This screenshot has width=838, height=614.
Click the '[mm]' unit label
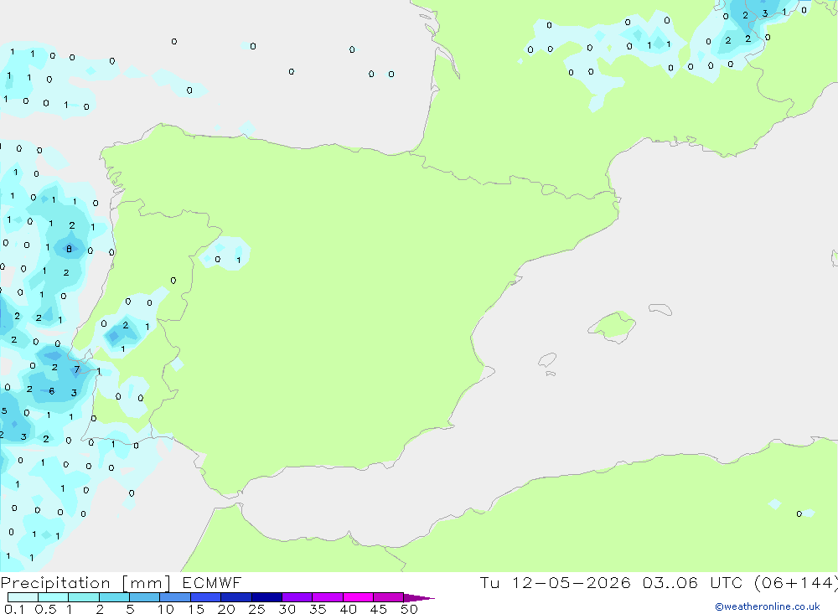pyautogui.click(x=147, y=583)
